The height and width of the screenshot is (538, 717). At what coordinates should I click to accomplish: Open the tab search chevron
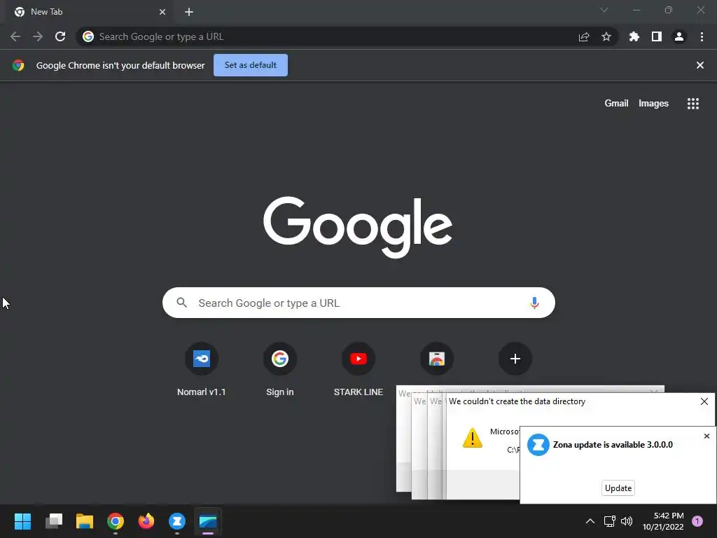pos(604,10)
